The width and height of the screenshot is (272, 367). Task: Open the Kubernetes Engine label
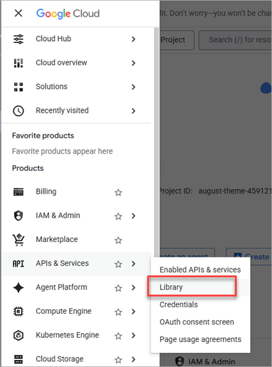(x=67, y=335)
